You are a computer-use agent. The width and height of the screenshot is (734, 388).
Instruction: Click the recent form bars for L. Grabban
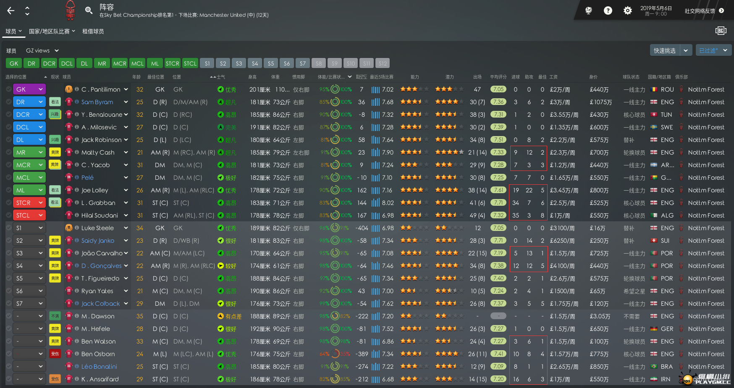(x=375, y=203)
